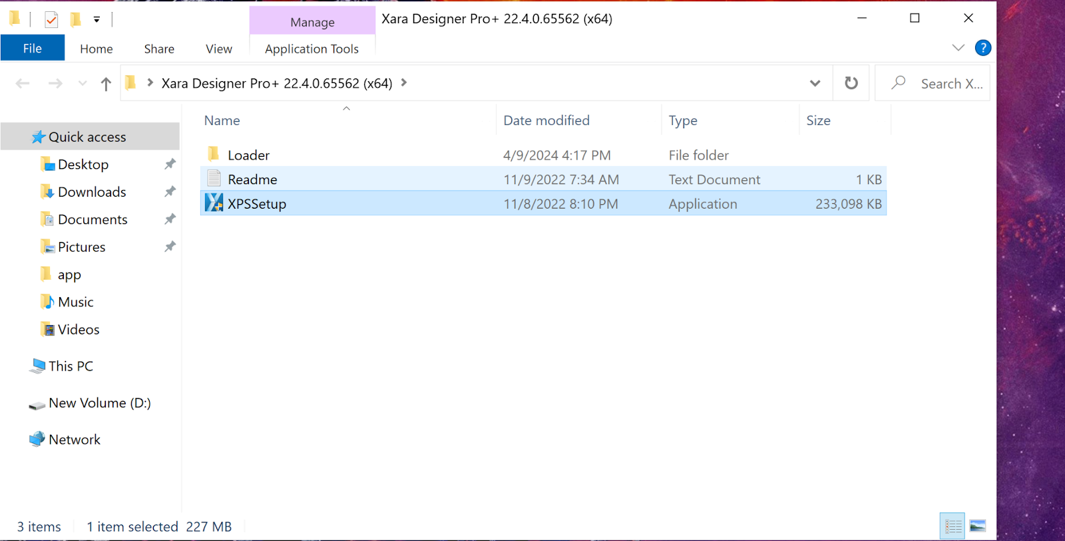The width and height of the screenshot is (1065, 541).
Task: Click the pin icon beside Downloads
Action: [x=170, y=191]
